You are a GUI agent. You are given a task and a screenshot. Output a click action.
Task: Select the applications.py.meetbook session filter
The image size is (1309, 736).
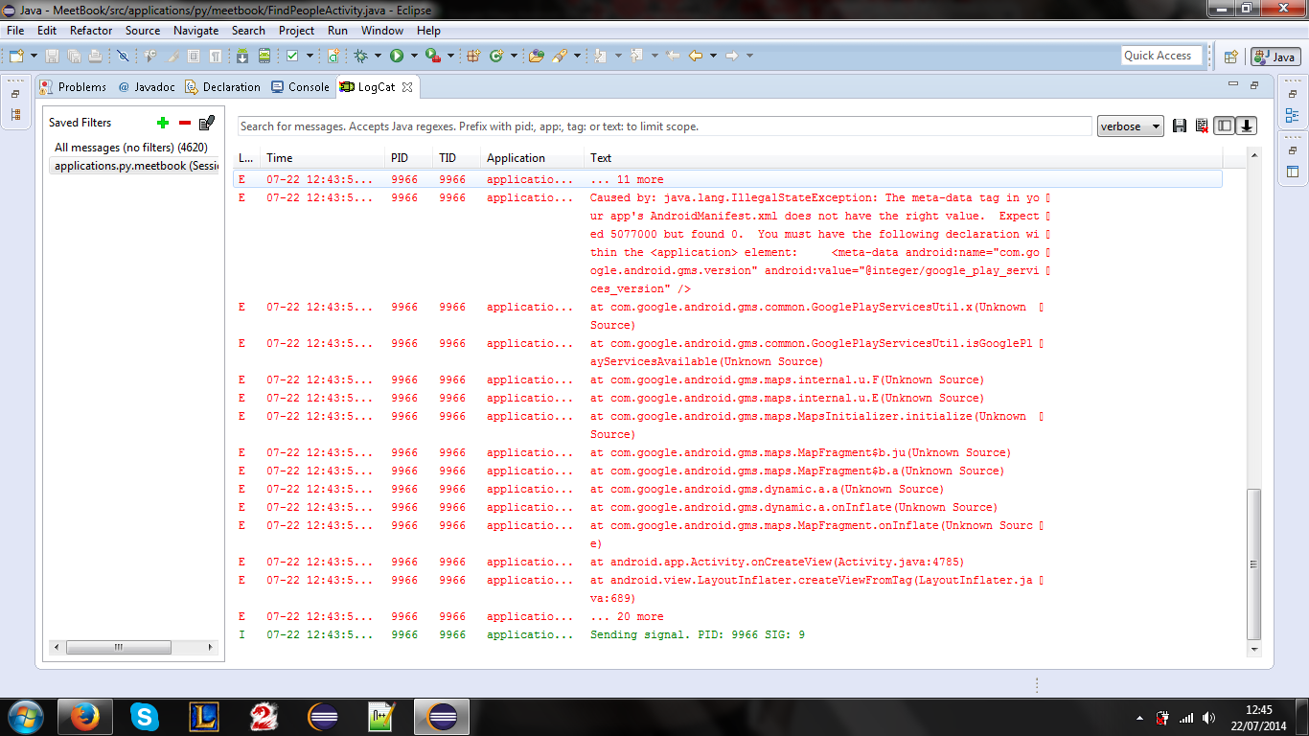pos(134,166)
